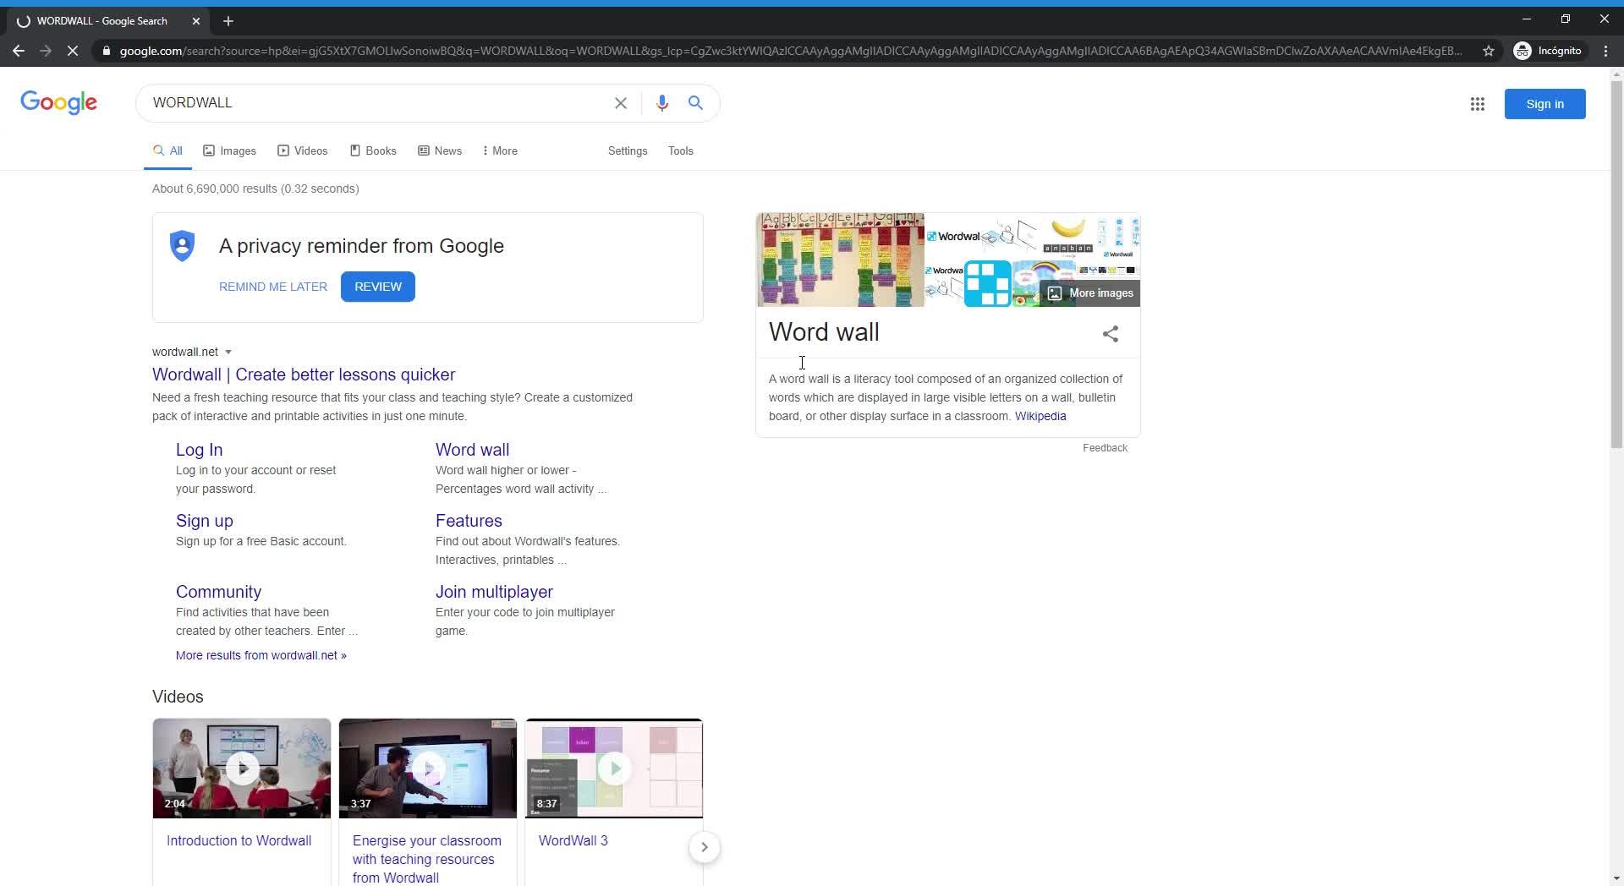The image size is (1624, 886).
Task: Open the Log In sitelink
Action: [200, 450]
